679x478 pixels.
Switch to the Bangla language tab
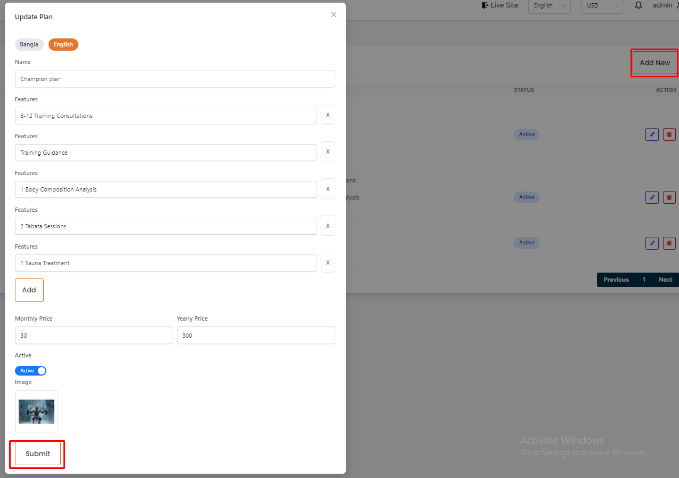click(29, 45)
